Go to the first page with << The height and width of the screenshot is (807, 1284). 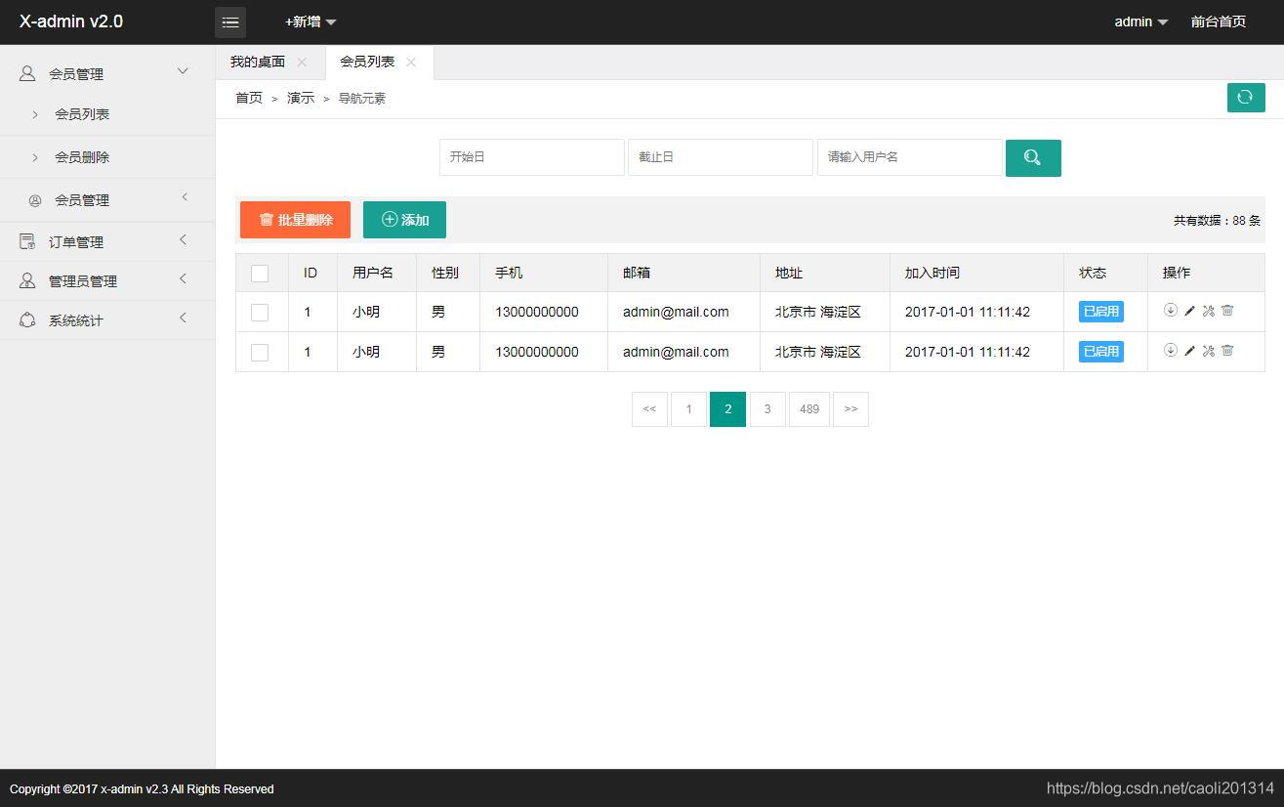coord(649,409)
